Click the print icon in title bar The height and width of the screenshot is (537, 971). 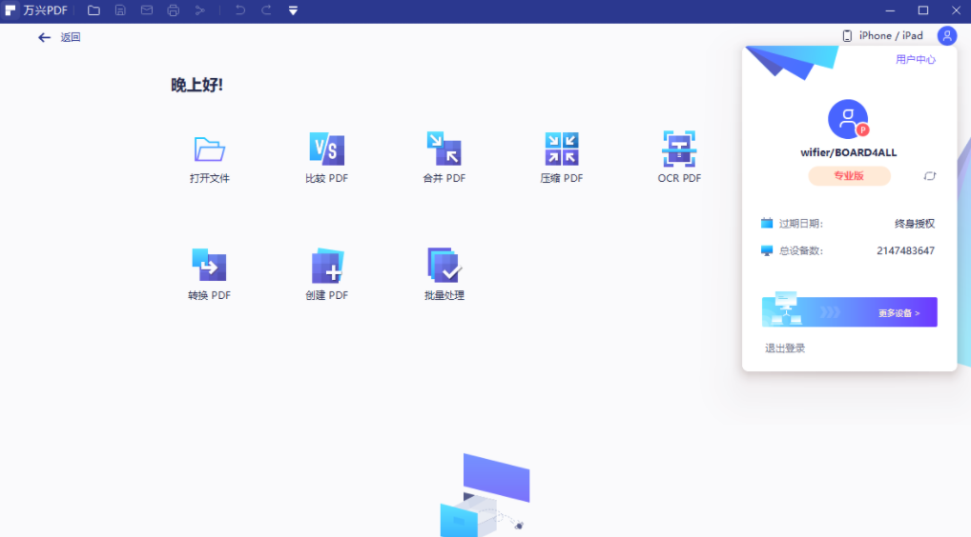(x=174, y=10)
